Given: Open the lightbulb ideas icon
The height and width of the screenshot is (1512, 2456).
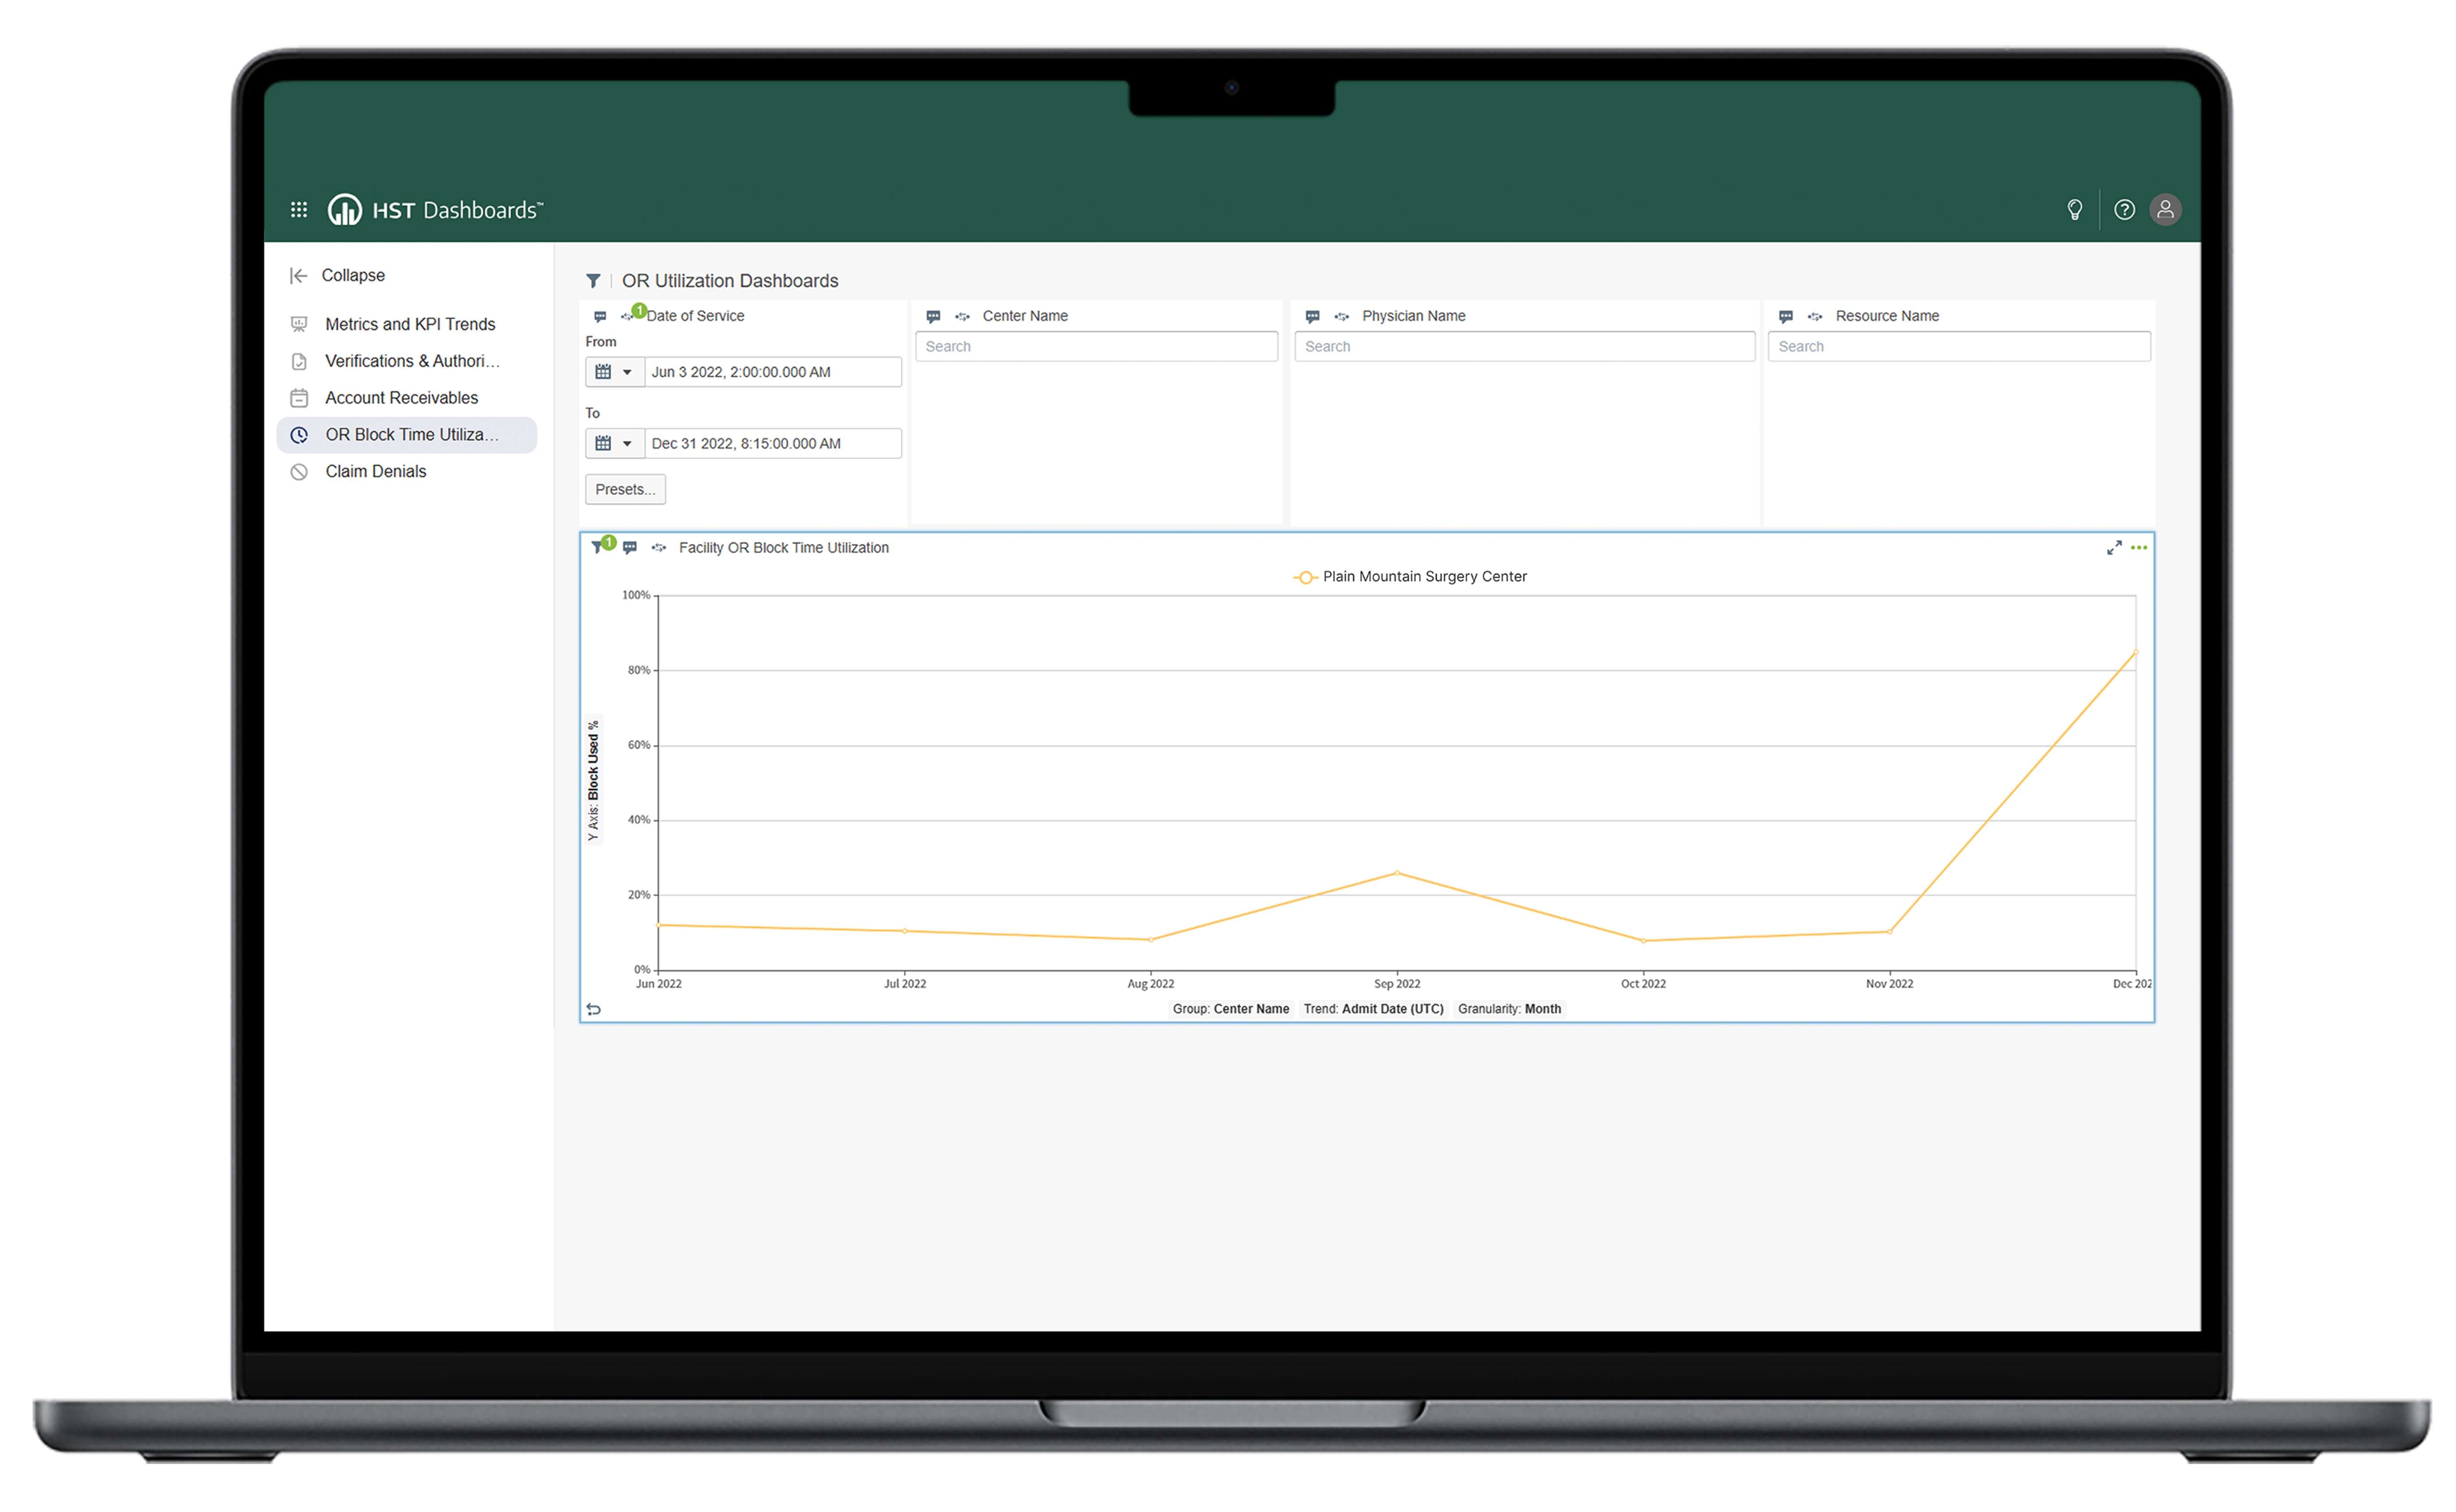Looking at the screenshot, I should (2074, 209).
